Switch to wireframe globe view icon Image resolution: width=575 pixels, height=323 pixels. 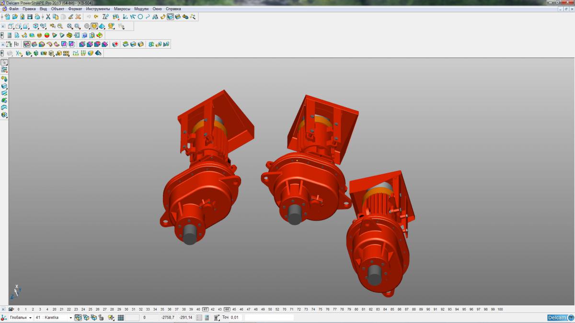coord(87,26)
